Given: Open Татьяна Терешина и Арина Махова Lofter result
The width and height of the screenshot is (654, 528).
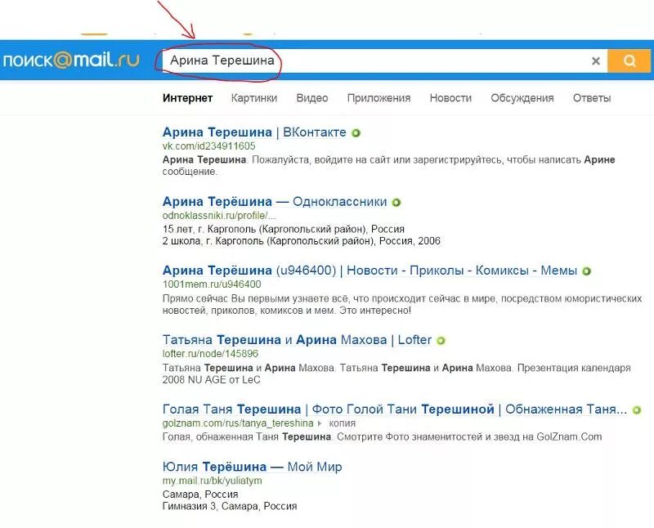Looking at the screenshot, I should pos(297,339).
